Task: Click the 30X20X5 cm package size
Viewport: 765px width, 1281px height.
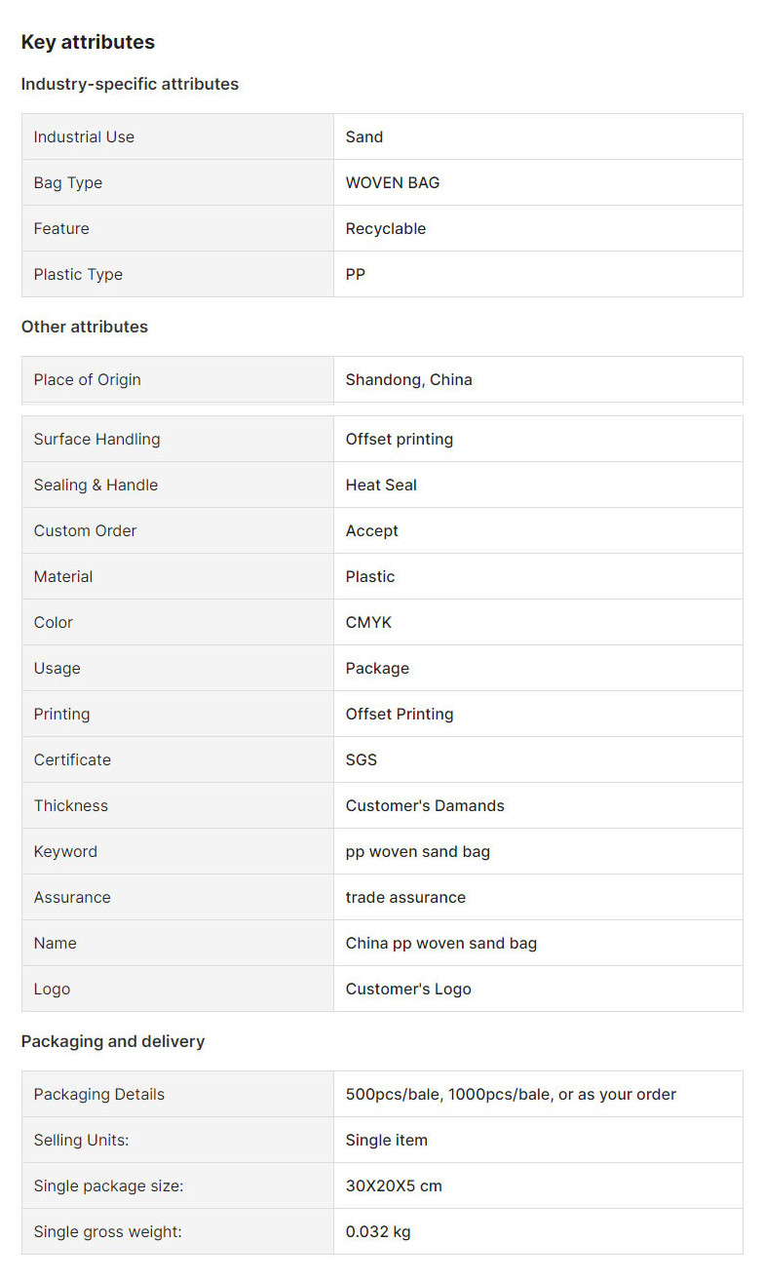Action: click(394, 1185)
